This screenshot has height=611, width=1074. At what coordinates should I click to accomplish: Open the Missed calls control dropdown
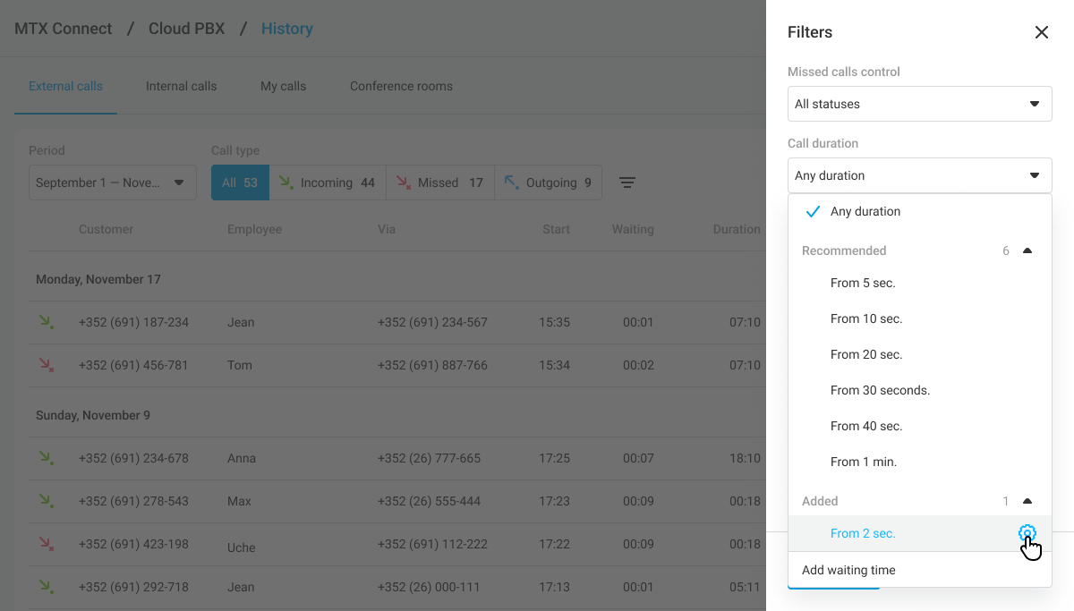[x=919, y=104]
